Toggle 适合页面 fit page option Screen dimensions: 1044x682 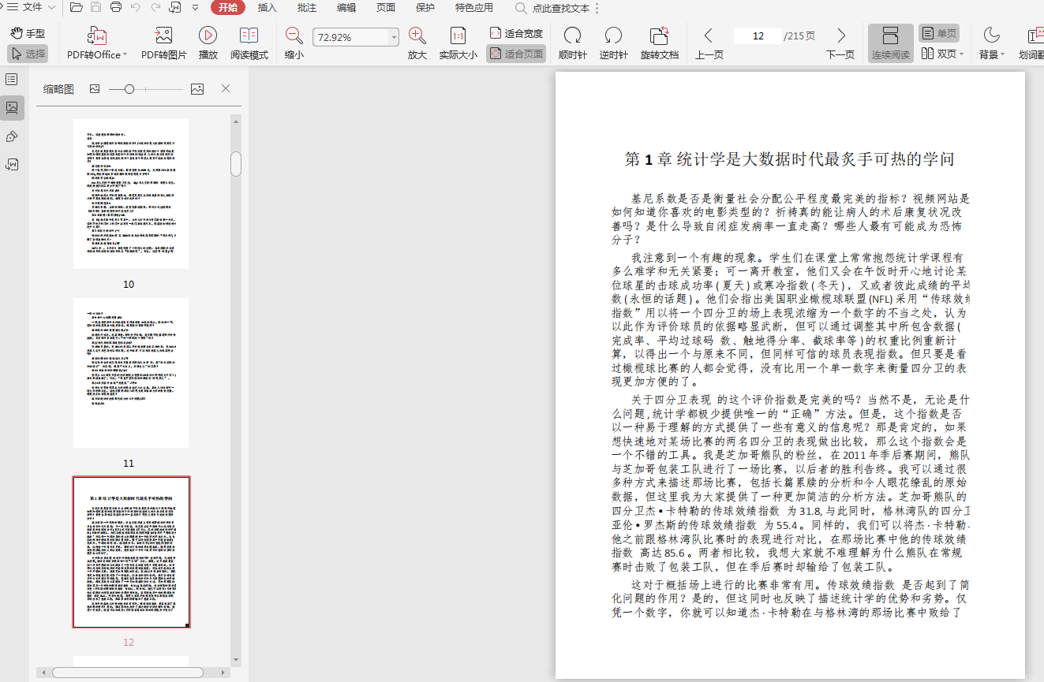tap(517, 54)
